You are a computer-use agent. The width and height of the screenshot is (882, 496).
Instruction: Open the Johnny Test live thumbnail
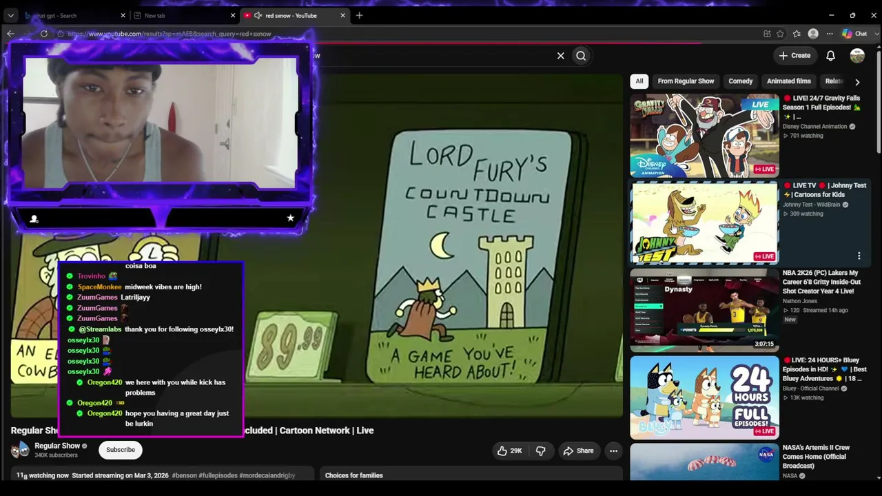pyautogui.click(x=704, y=223)
